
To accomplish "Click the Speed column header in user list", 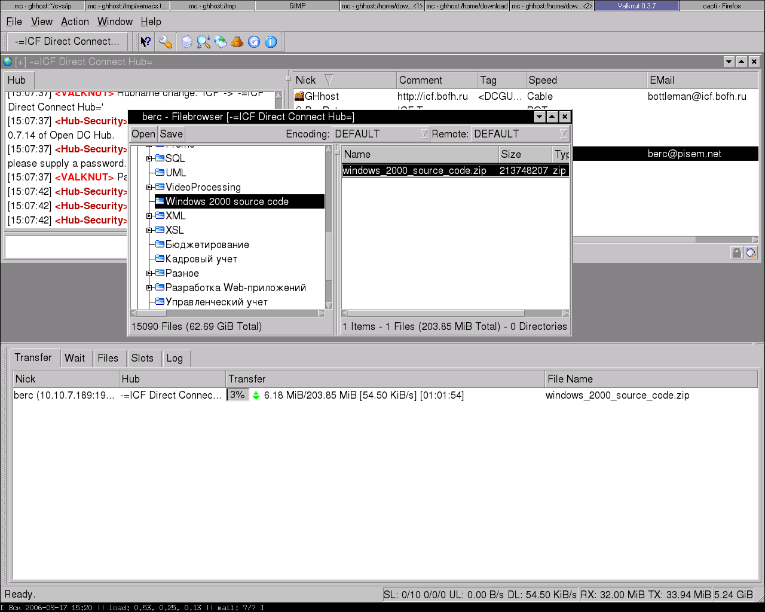I will 586,80.
